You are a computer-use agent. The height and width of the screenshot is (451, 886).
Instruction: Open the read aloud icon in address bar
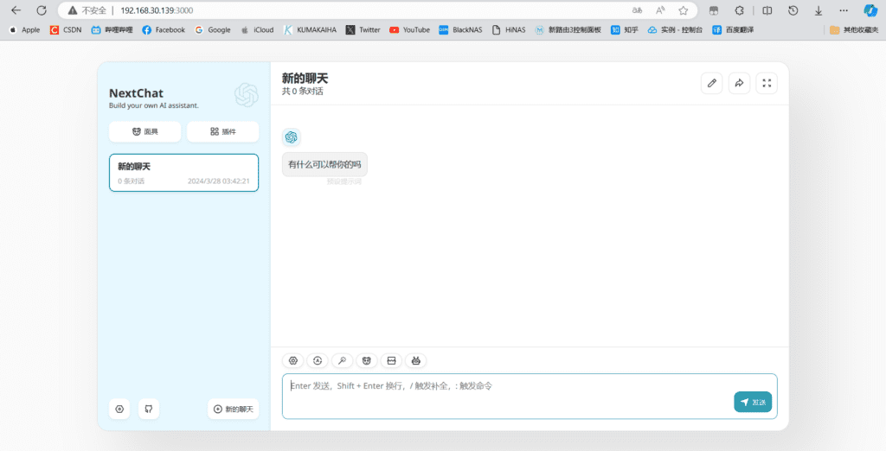[x=660, y=10]
